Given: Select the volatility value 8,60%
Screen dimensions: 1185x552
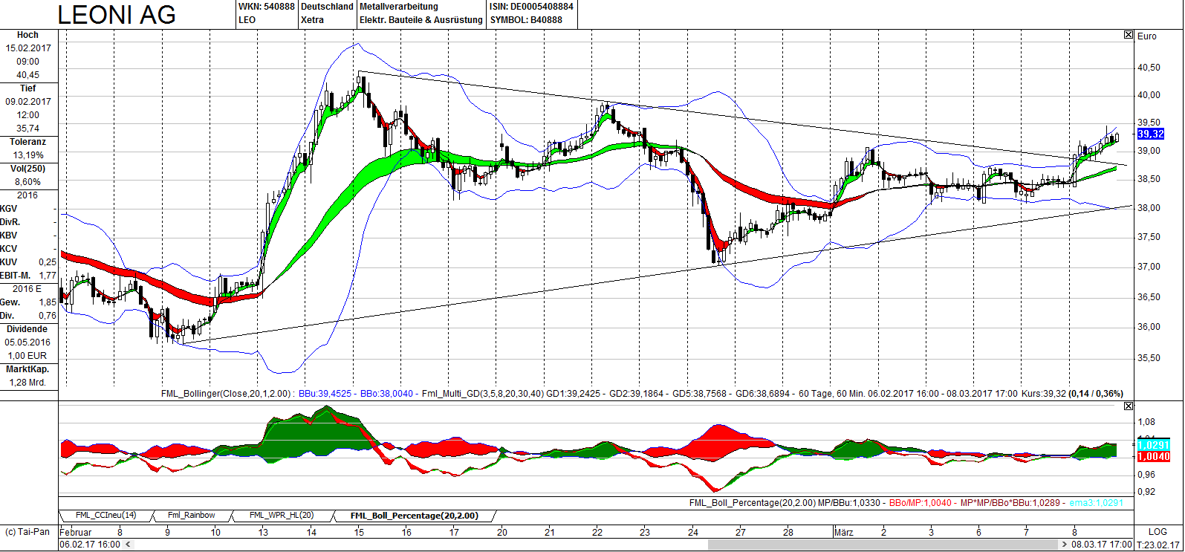Looking at the screenshot, I should [x=28, y=182].
